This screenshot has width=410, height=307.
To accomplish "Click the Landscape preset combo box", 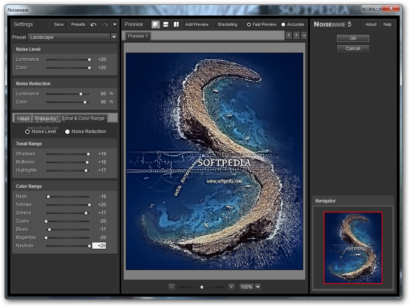I will pyautogui.click(x=69, y=37).
